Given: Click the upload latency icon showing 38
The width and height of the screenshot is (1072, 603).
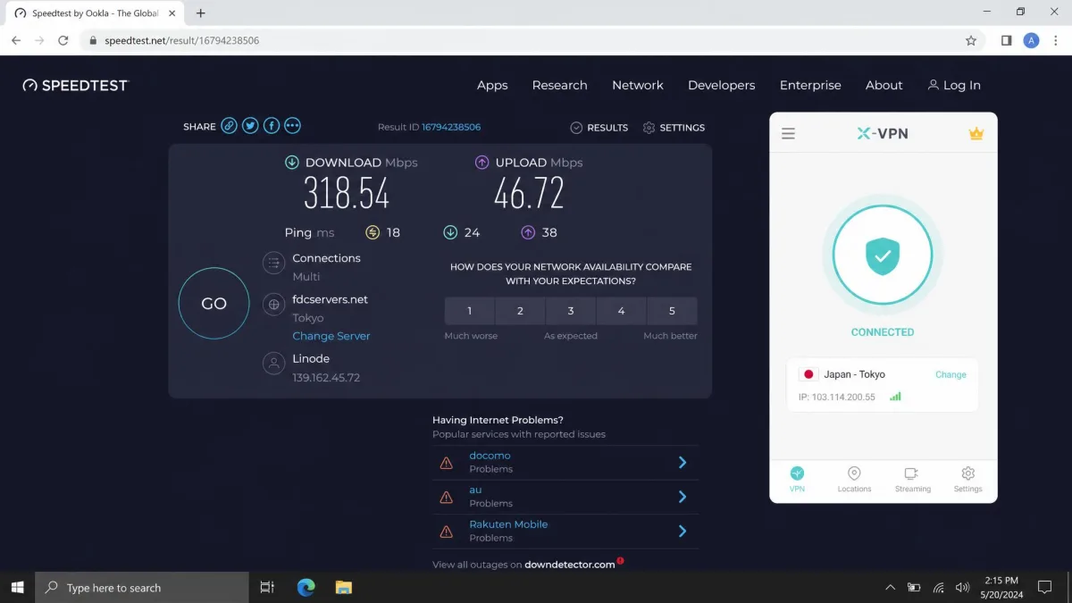Looking at the screenshot, I should [528, 232].
